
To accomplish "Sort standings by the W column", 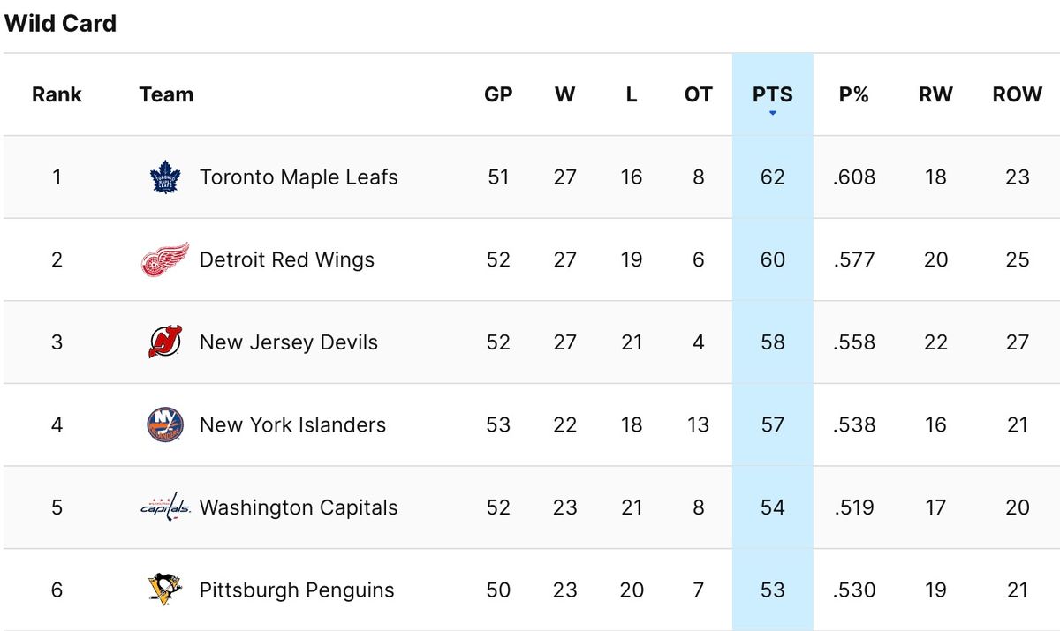I will (564, 94).
